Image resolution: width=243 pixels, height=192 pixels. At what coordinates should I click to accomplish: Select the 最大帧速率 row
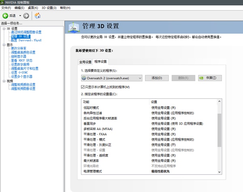(x=149, y=161)
